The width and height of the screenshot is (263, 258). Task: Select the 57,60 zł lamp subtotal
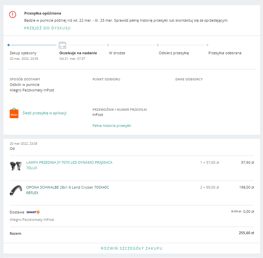click(x=247, y=162)
